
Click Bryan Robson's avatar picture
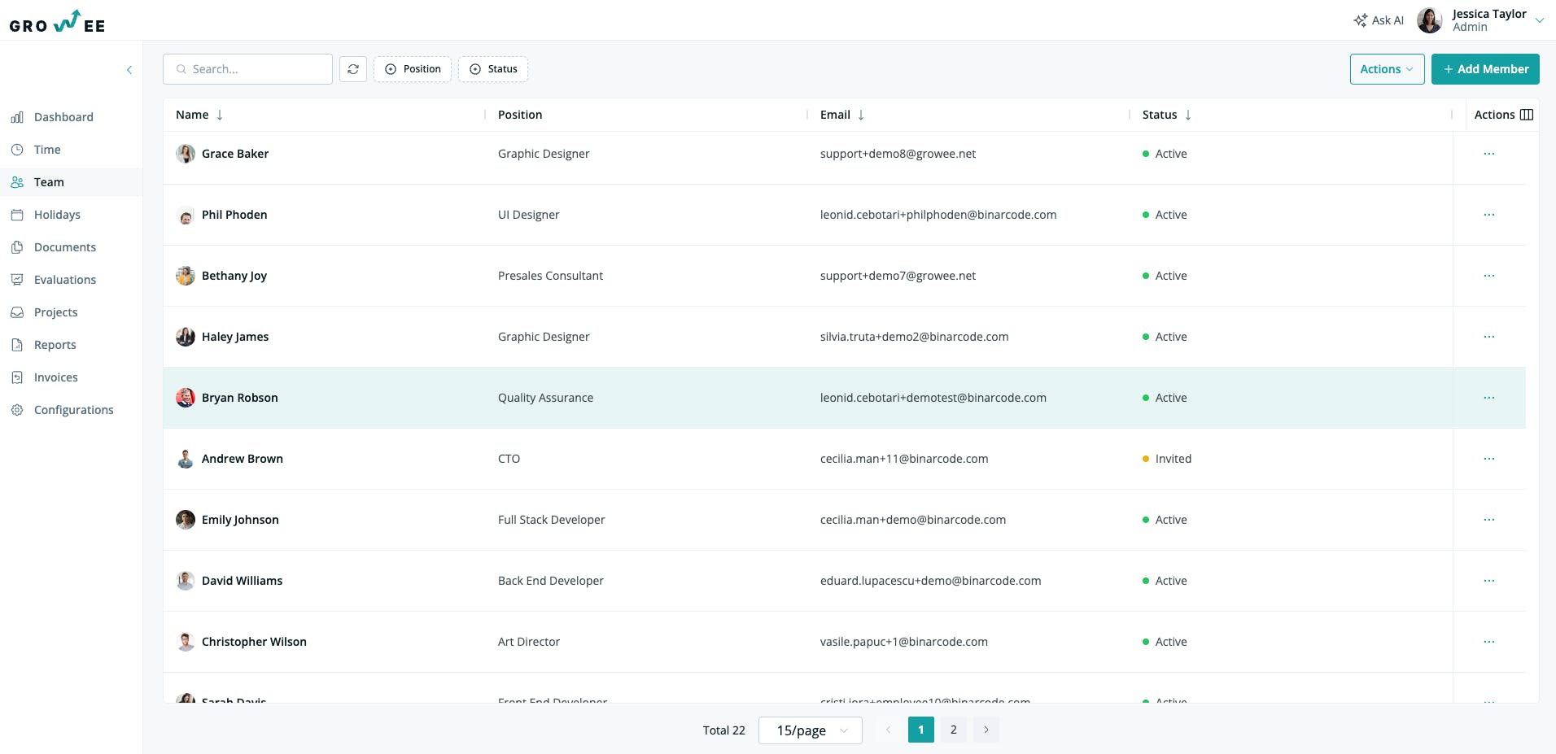(186, 398)
